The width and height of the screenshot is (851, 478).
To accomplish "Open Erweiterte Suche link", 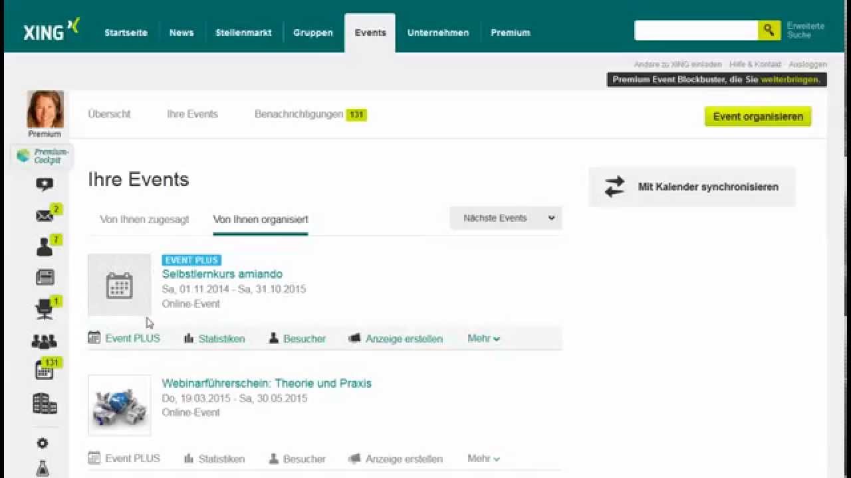I will point(806,31).
